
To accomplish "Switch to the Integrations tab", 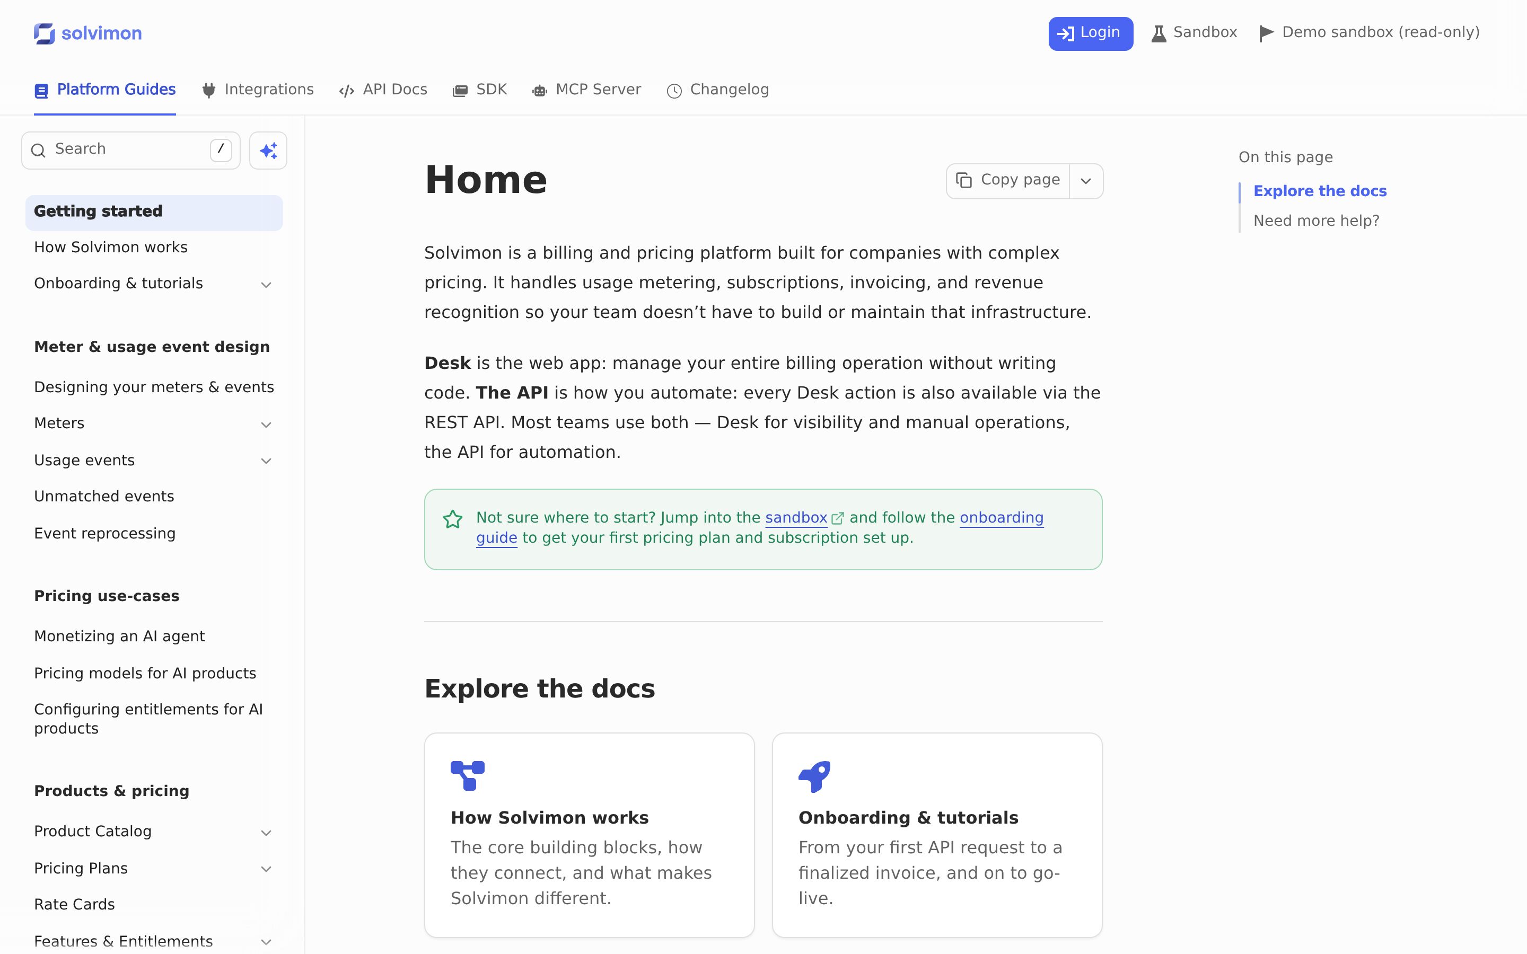I will coord(258,90).
